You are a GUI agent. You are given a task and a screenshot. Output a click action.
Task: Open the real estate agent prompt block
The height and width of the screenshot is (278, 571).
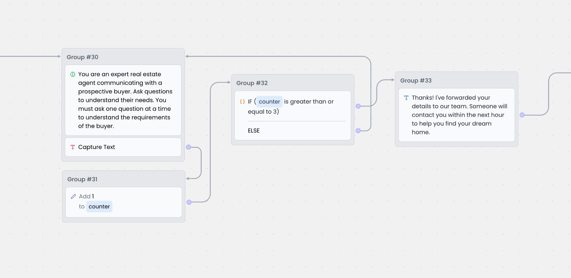pyautogui.click(x=123, y=100)
